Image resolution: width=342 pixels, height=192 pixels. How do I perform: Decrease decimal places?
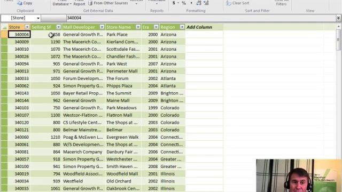[206, 3]
